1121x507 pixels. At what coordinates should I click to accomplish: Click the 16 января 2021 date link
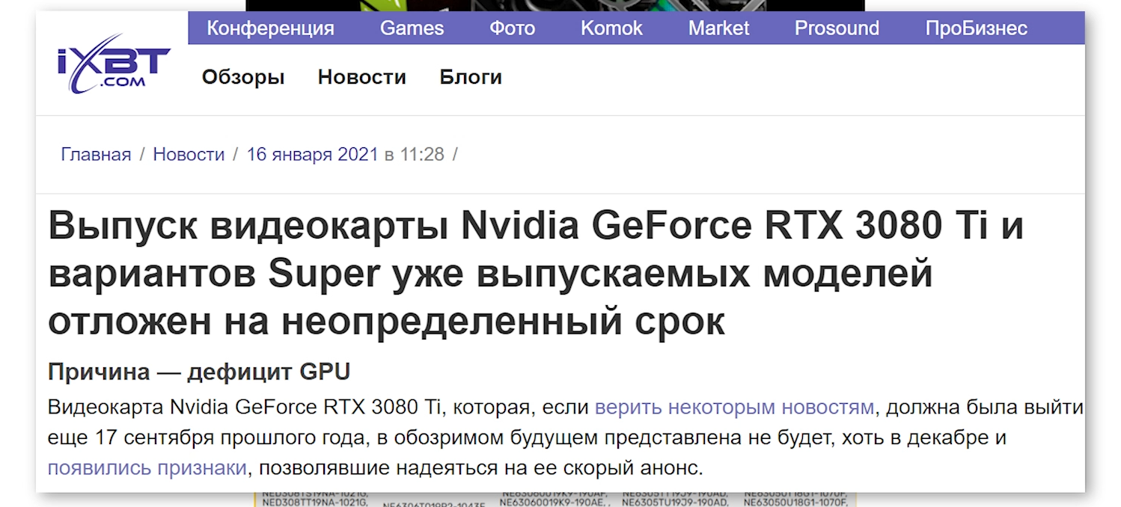click(312, 155)
